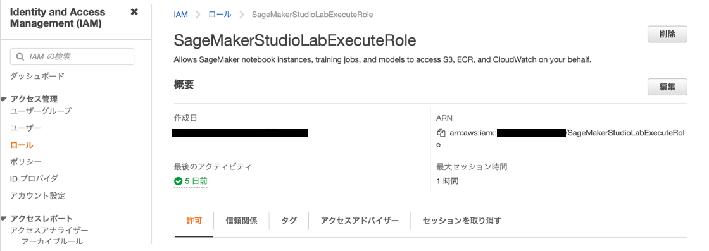Click the 削除 button

[667, 34]
